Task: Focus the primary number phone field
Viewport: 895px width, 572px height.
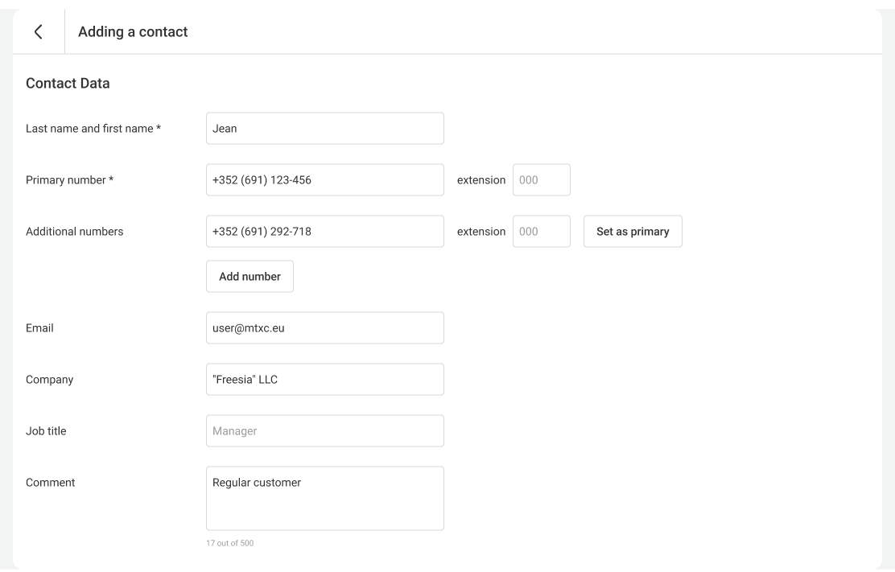Action: (x=324, y=180)
